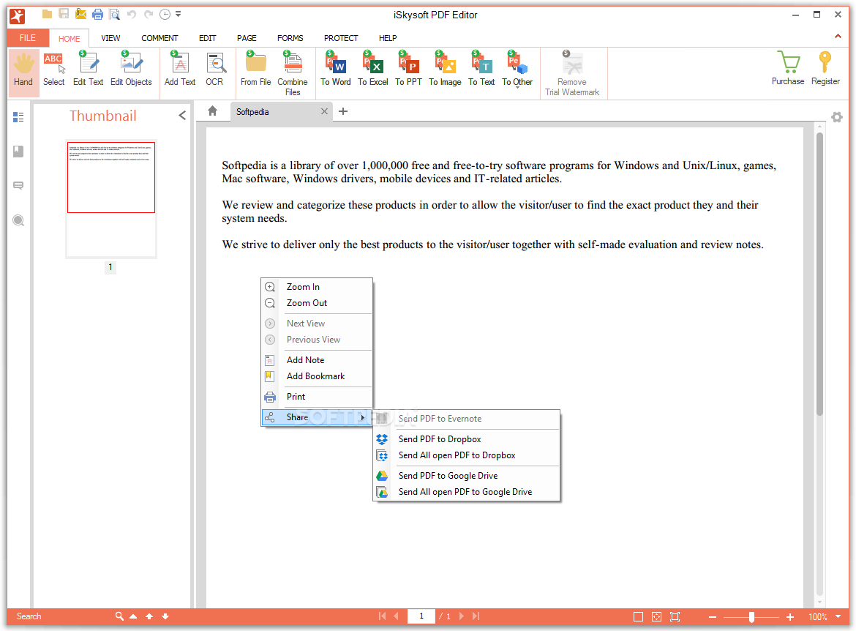Switch to the PROTECT ribbon tab

click(x=341, y=38)
